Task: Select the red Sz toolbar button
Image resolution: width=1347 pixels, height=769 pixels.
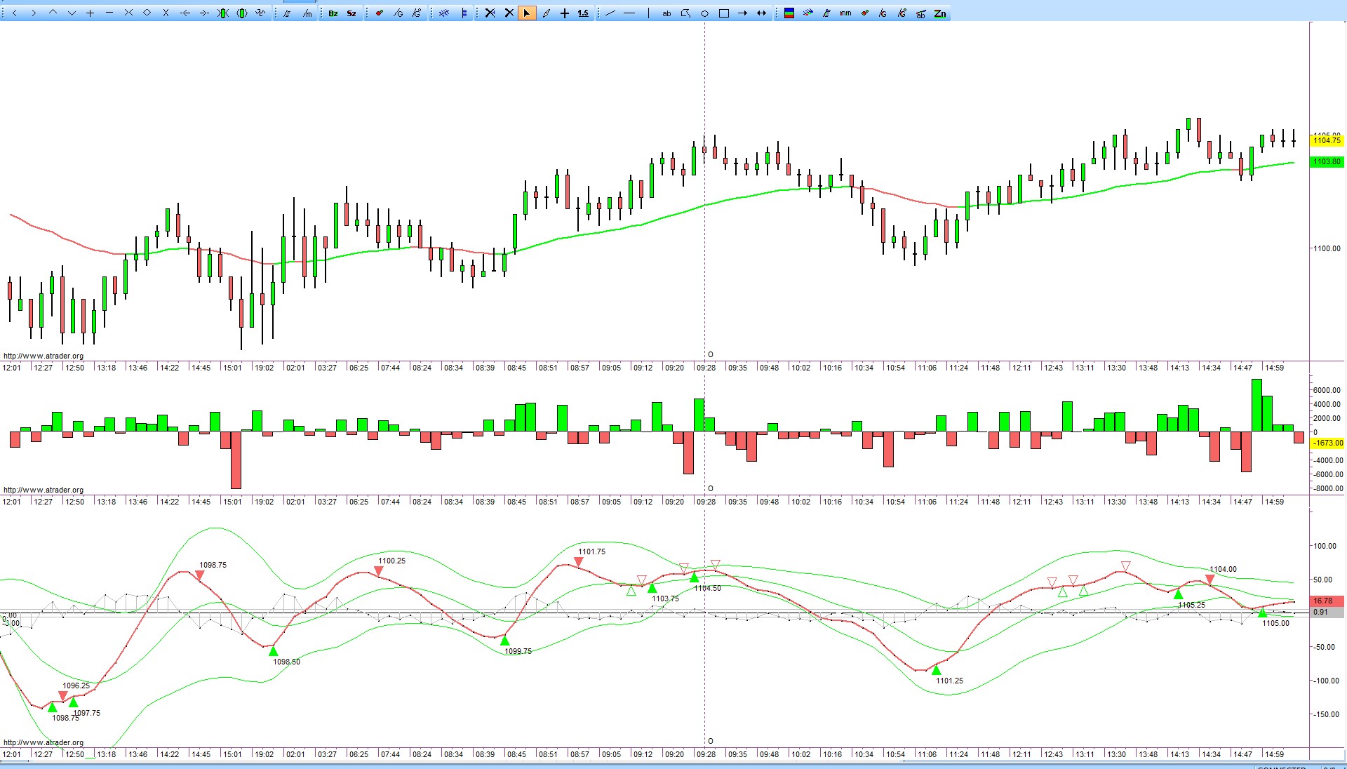Action: (x=351, y=13)
